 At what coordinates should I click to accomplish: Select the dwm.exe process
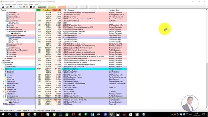(x=9, y=65)
